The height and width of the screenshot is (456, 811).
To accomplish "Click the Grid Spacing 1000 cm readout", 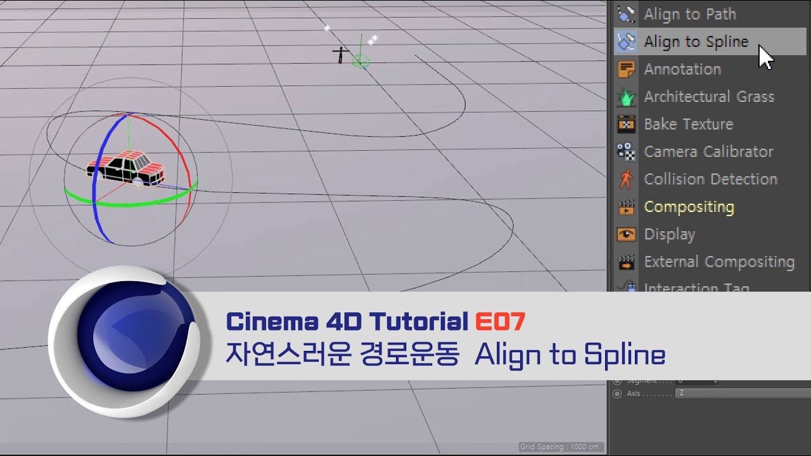I will (560, 447).
